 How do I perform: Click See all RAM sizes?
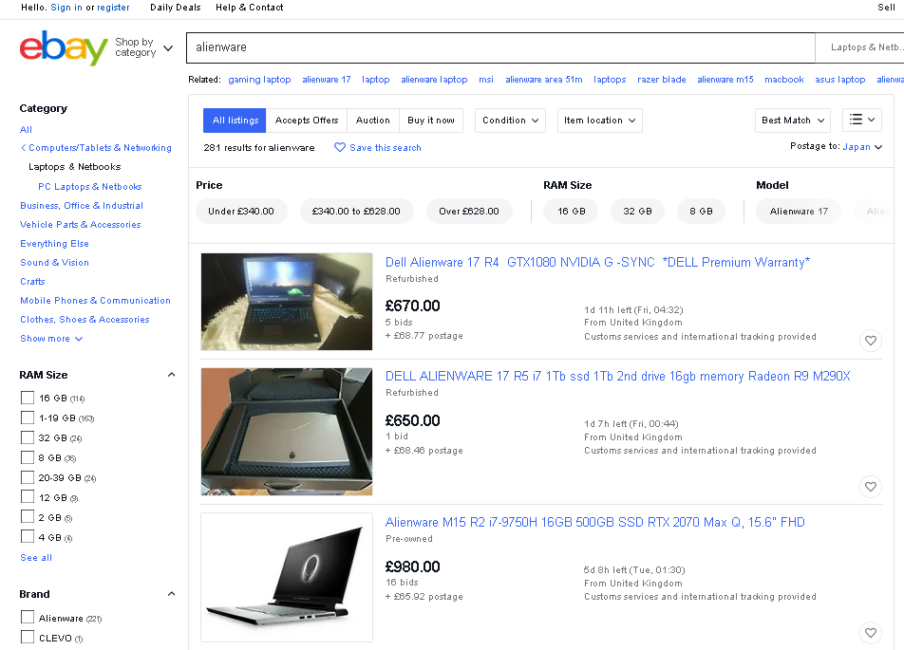36,558
